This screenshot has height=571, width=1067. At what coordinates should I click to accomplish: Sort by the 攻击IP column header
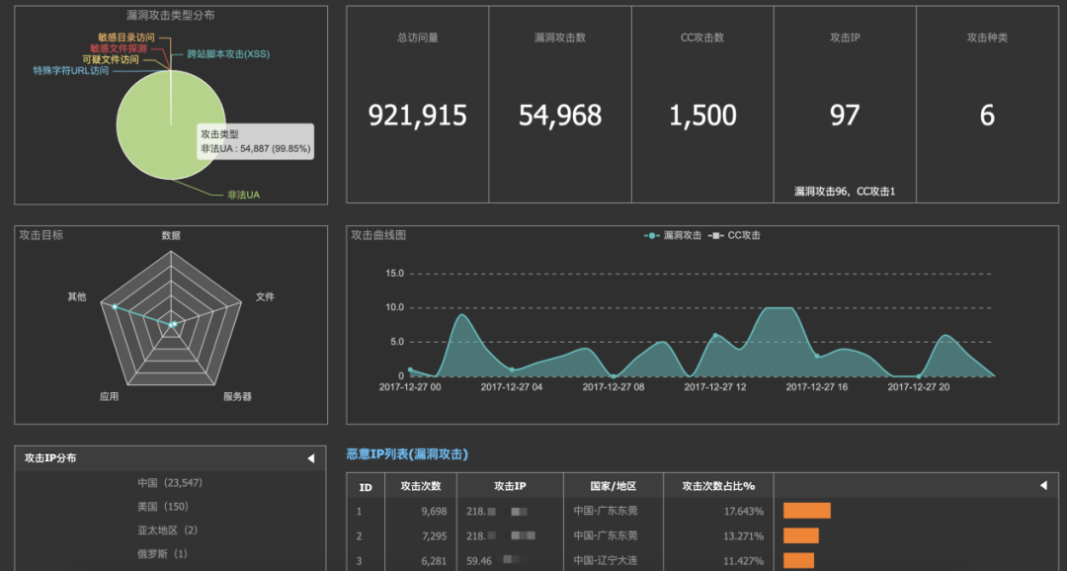click(x=510, y=486)
